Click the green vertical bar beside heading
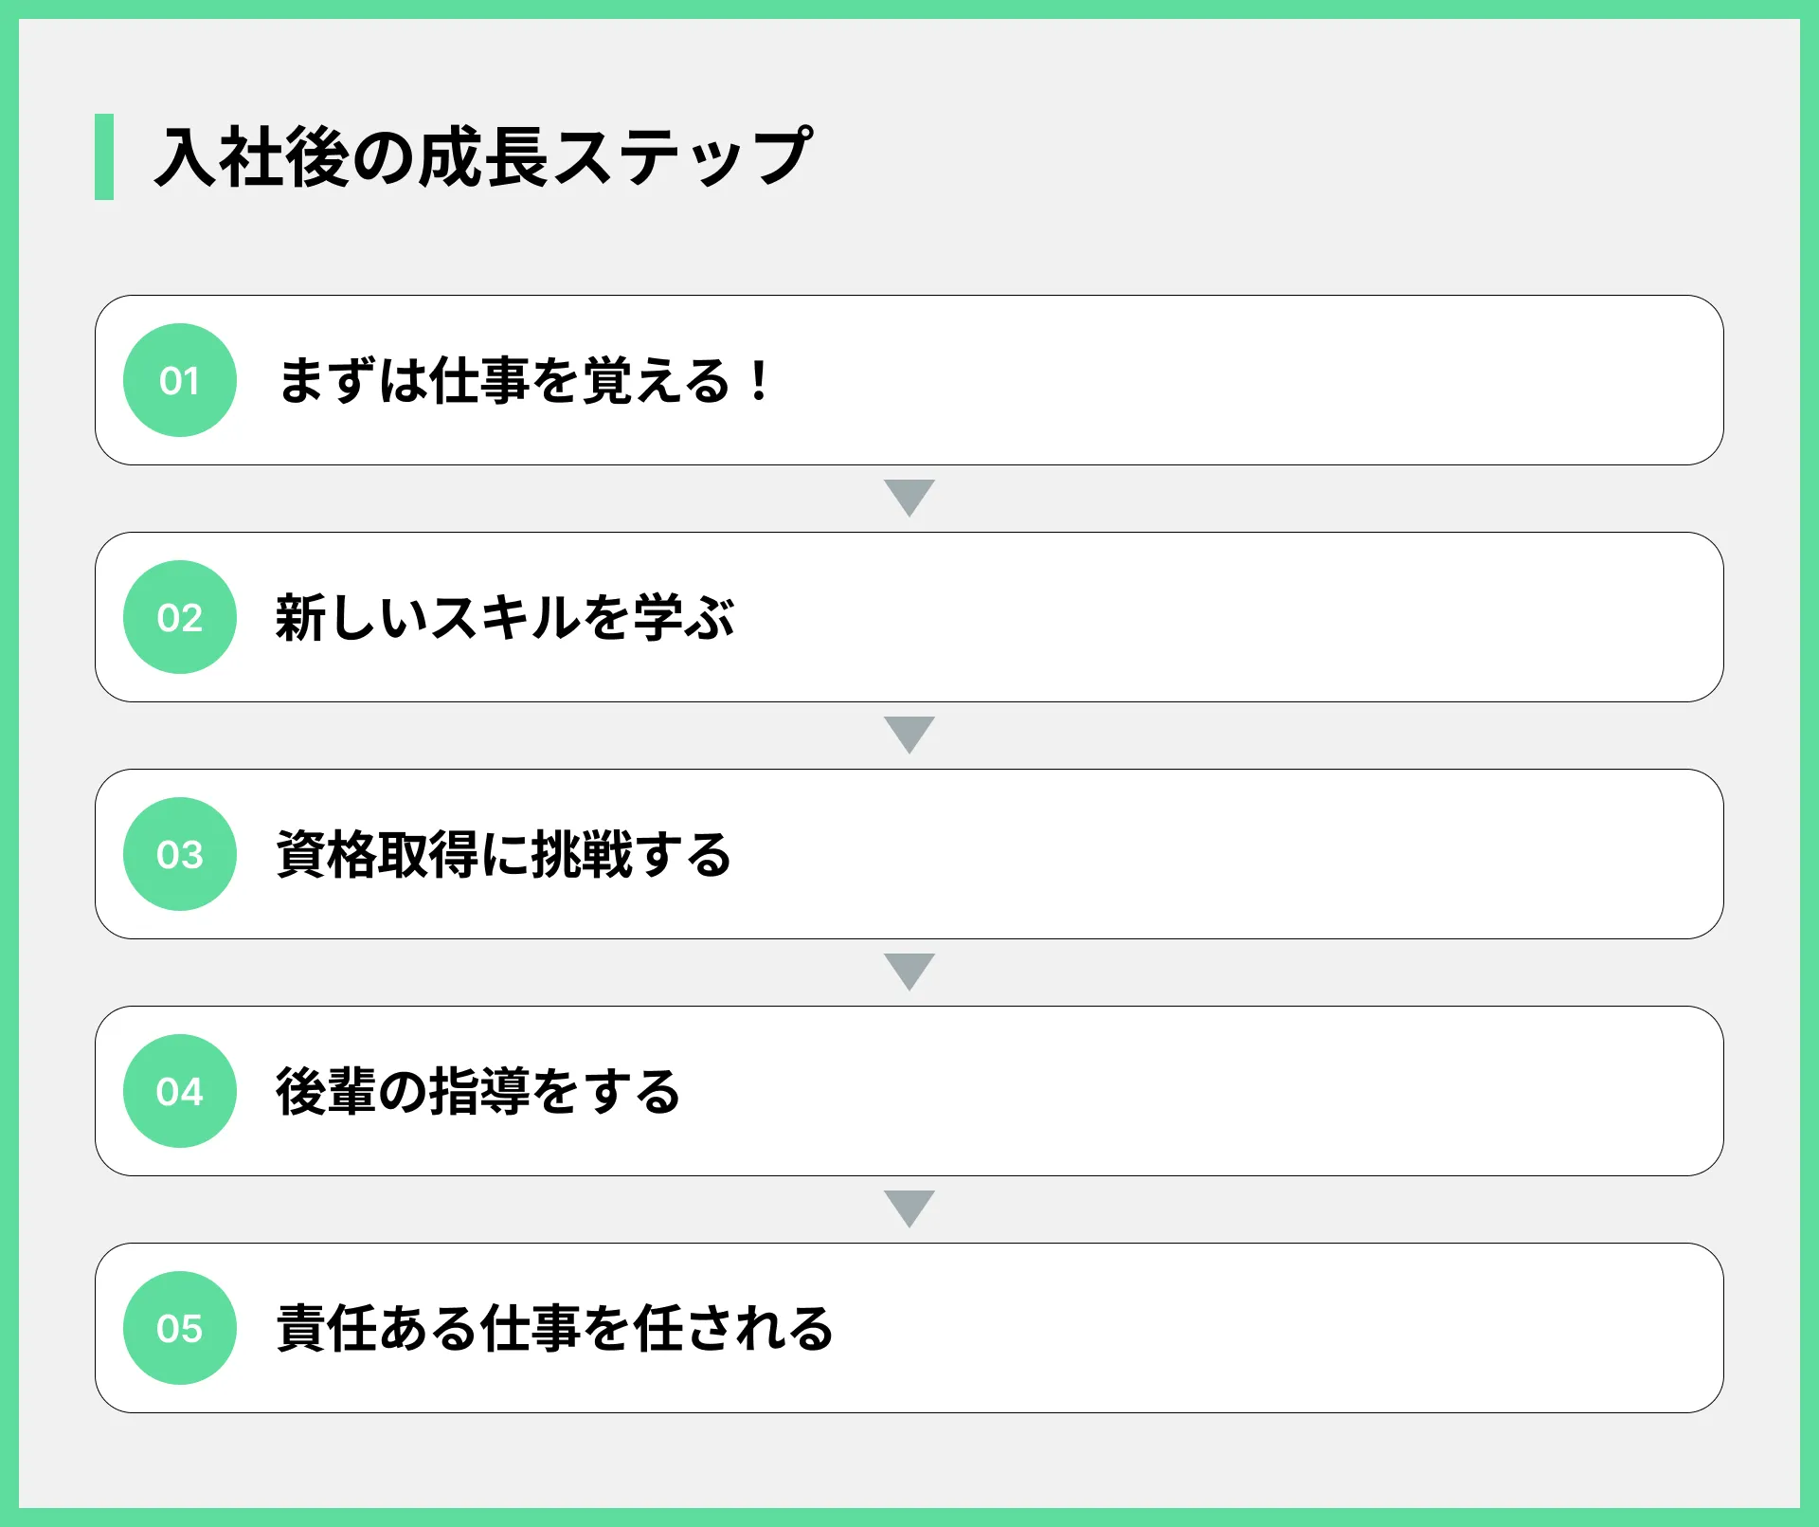This screenshot has height=1527, width=1819. click(x=104, y=156)
